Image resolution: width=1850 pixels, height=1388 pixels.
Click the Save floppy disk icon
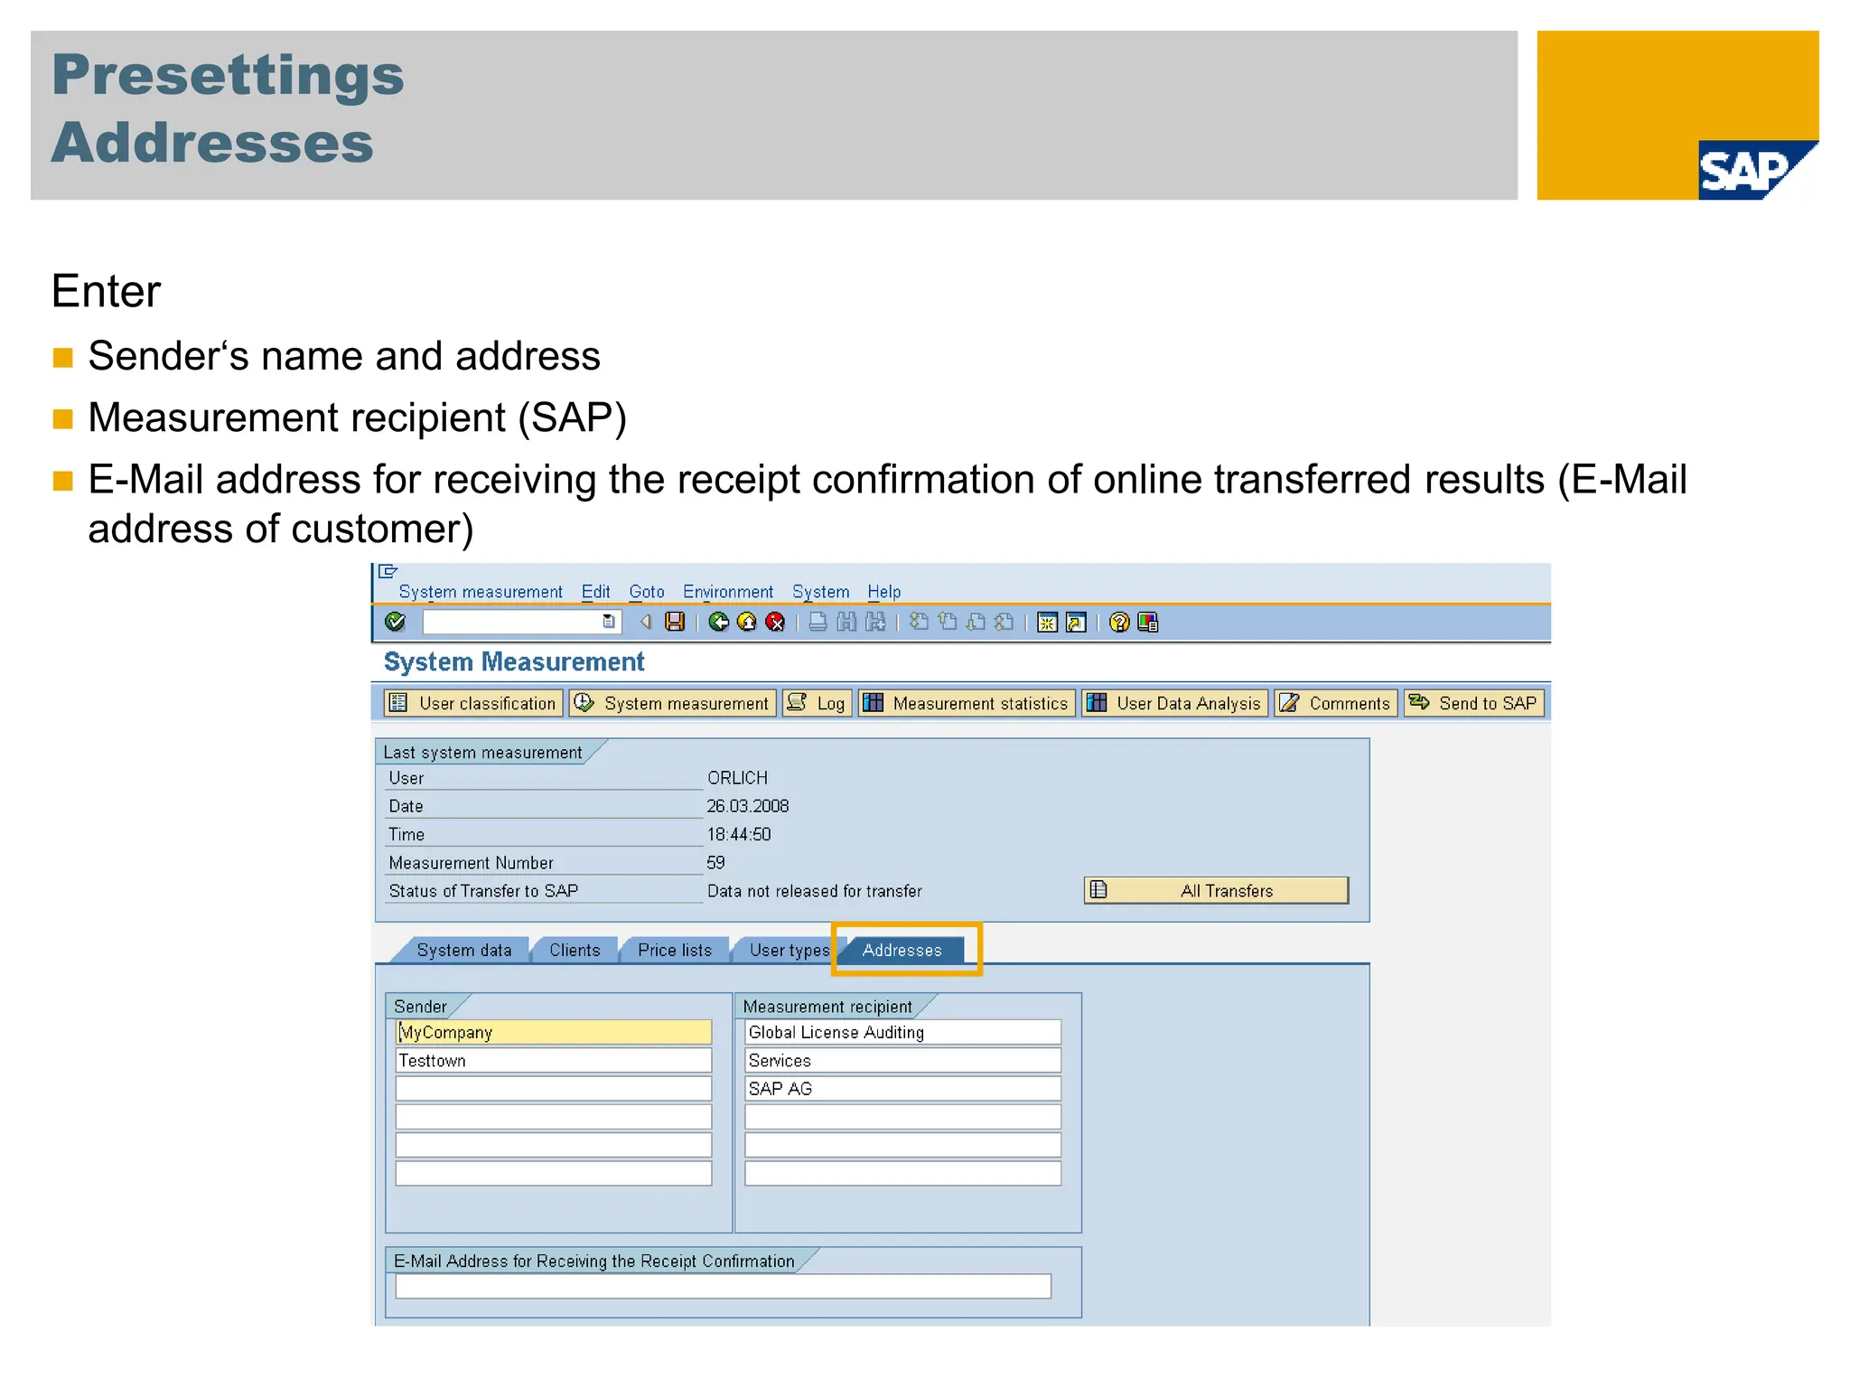675,622
